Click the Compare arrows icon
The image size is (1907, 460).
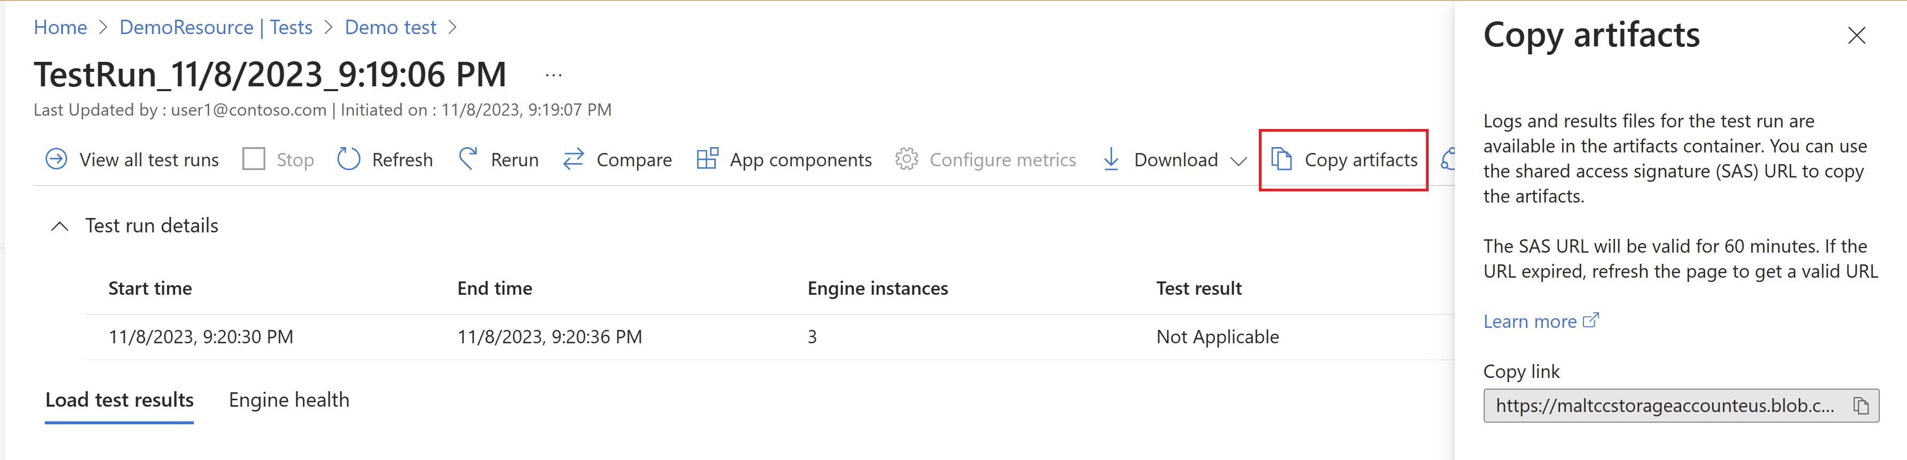573,159
